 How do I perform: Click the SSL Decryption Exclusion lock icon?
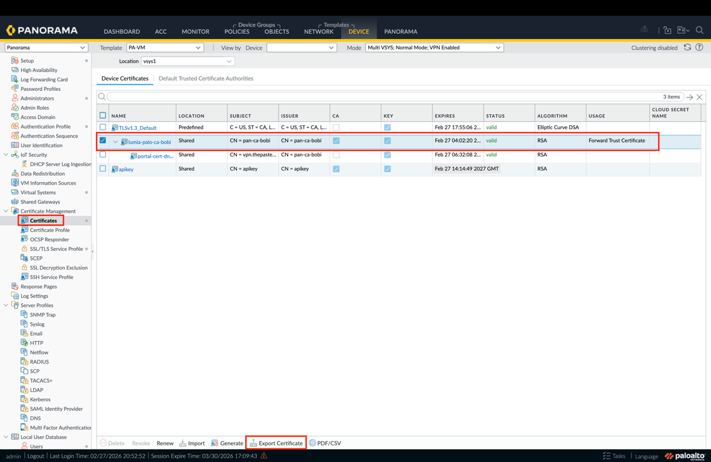point(25,268)
